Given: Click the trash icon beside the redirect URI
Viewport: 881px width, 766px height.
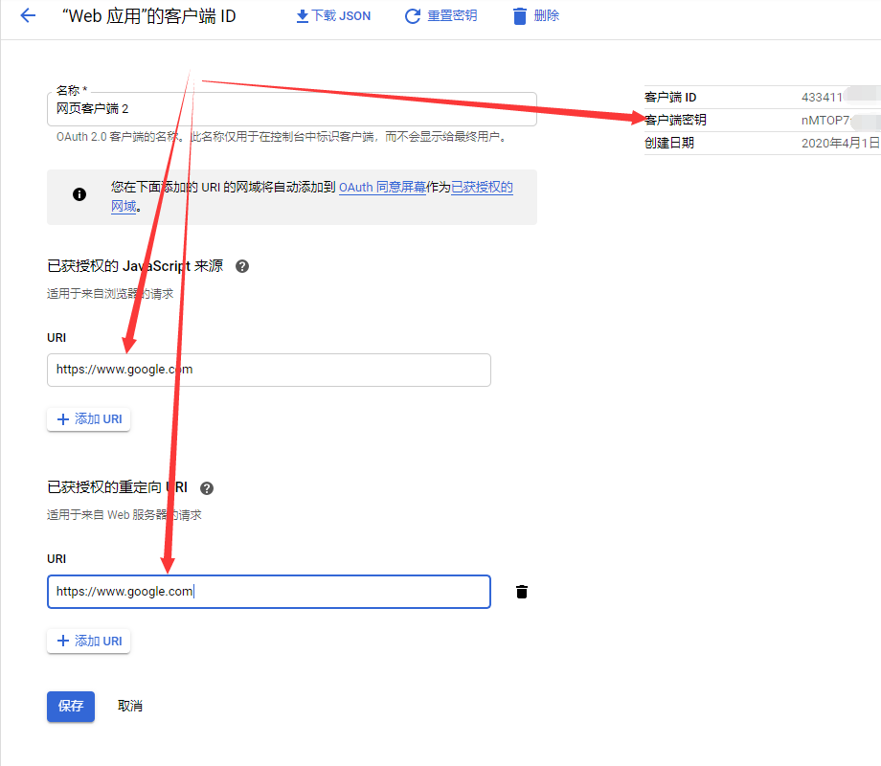Looking at the screenshot, I should coord(521,592).
